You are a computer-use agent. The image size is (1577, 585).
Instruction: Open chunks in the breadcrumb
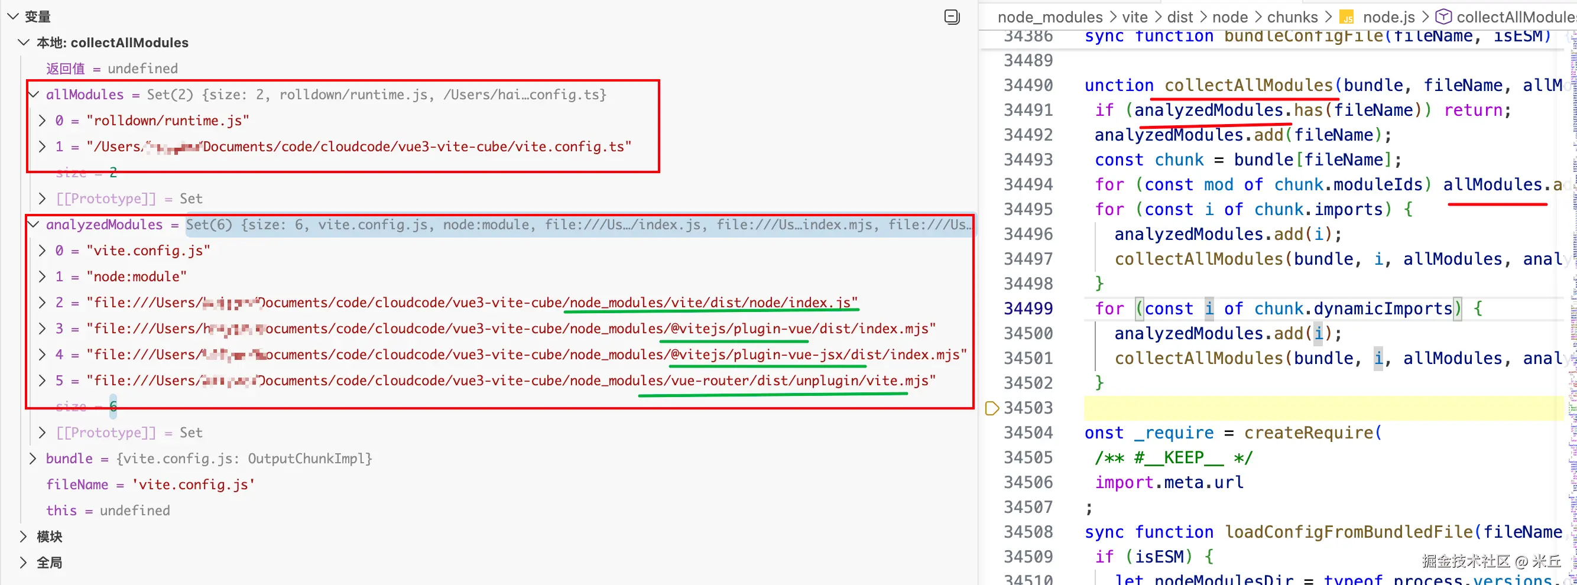1292,17
